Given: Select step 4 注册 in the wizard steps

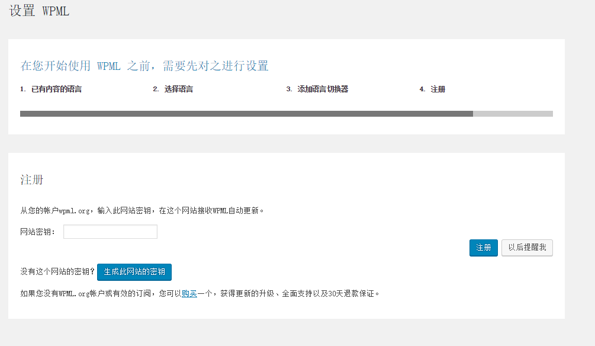Looking at the screenshot, I should point(438,89).
